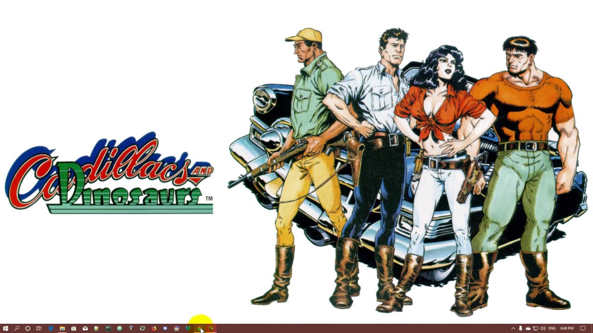Open the green V application icon
This screenshot has width=593, height=333.
[x=188, y=328]
